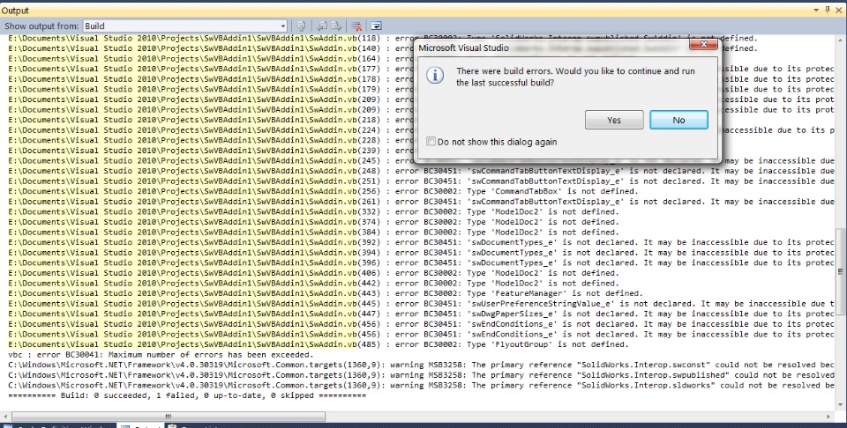Open the Output window position dropdown arrow

[x=817, y=11]
